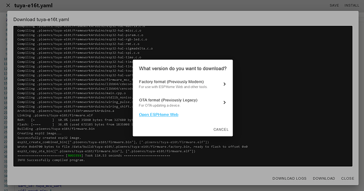This screenshot has height=191, width=364.
Task: Click the green SUCCESS text in log
Action: point(74,156)
